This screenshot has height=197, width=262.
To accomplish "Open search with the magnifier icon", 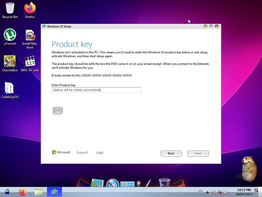I will tap(256, 191).
